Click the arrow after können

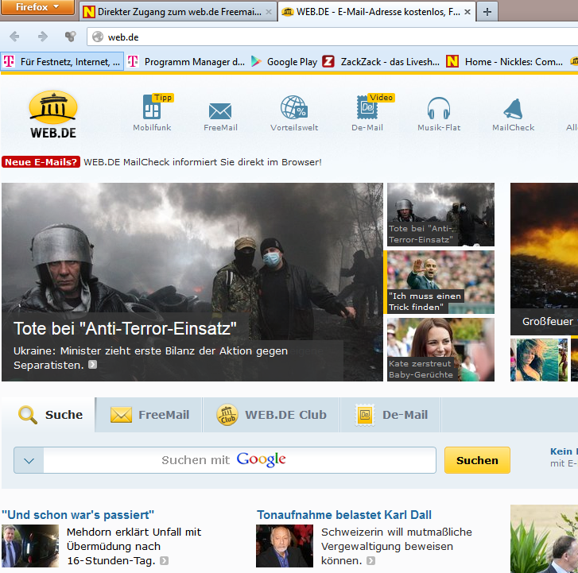coord(370,560)
